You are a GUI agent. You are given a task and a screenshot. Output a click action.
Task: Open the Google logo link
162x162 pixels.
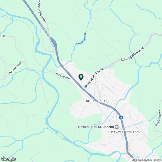pyautogui.click(x=9, y=159)
